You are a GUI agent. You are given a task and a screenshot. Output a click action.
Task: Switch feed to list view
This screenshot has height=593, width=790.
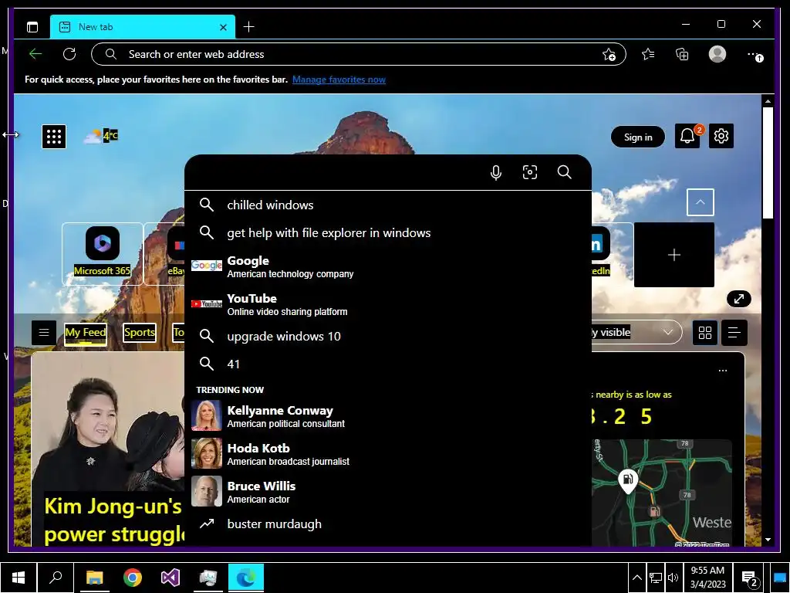[x=734, y=332]
